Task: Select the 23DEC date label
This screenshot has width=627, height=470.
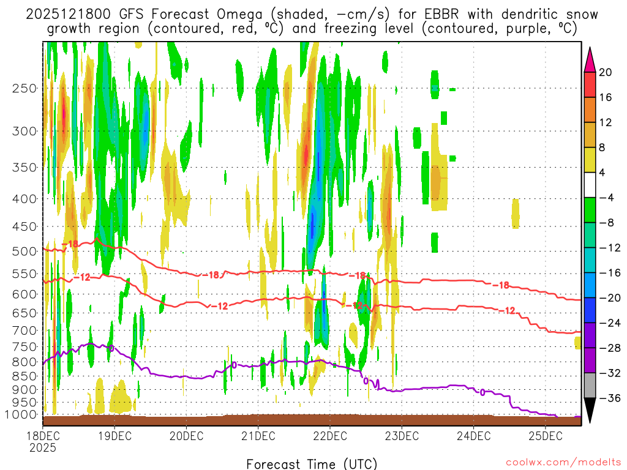Action: [402, 436]
